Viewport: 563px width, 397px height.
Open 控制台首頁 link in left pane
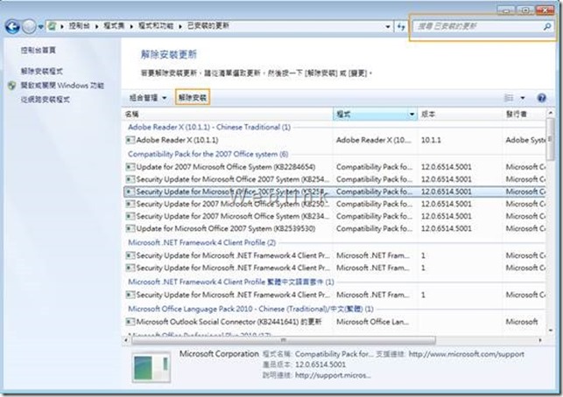point(38,50)
